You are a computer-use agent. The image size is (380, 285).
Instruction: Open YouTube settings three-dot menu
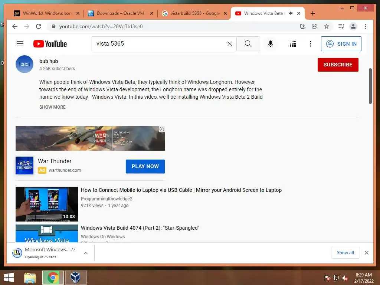(311, 44)
